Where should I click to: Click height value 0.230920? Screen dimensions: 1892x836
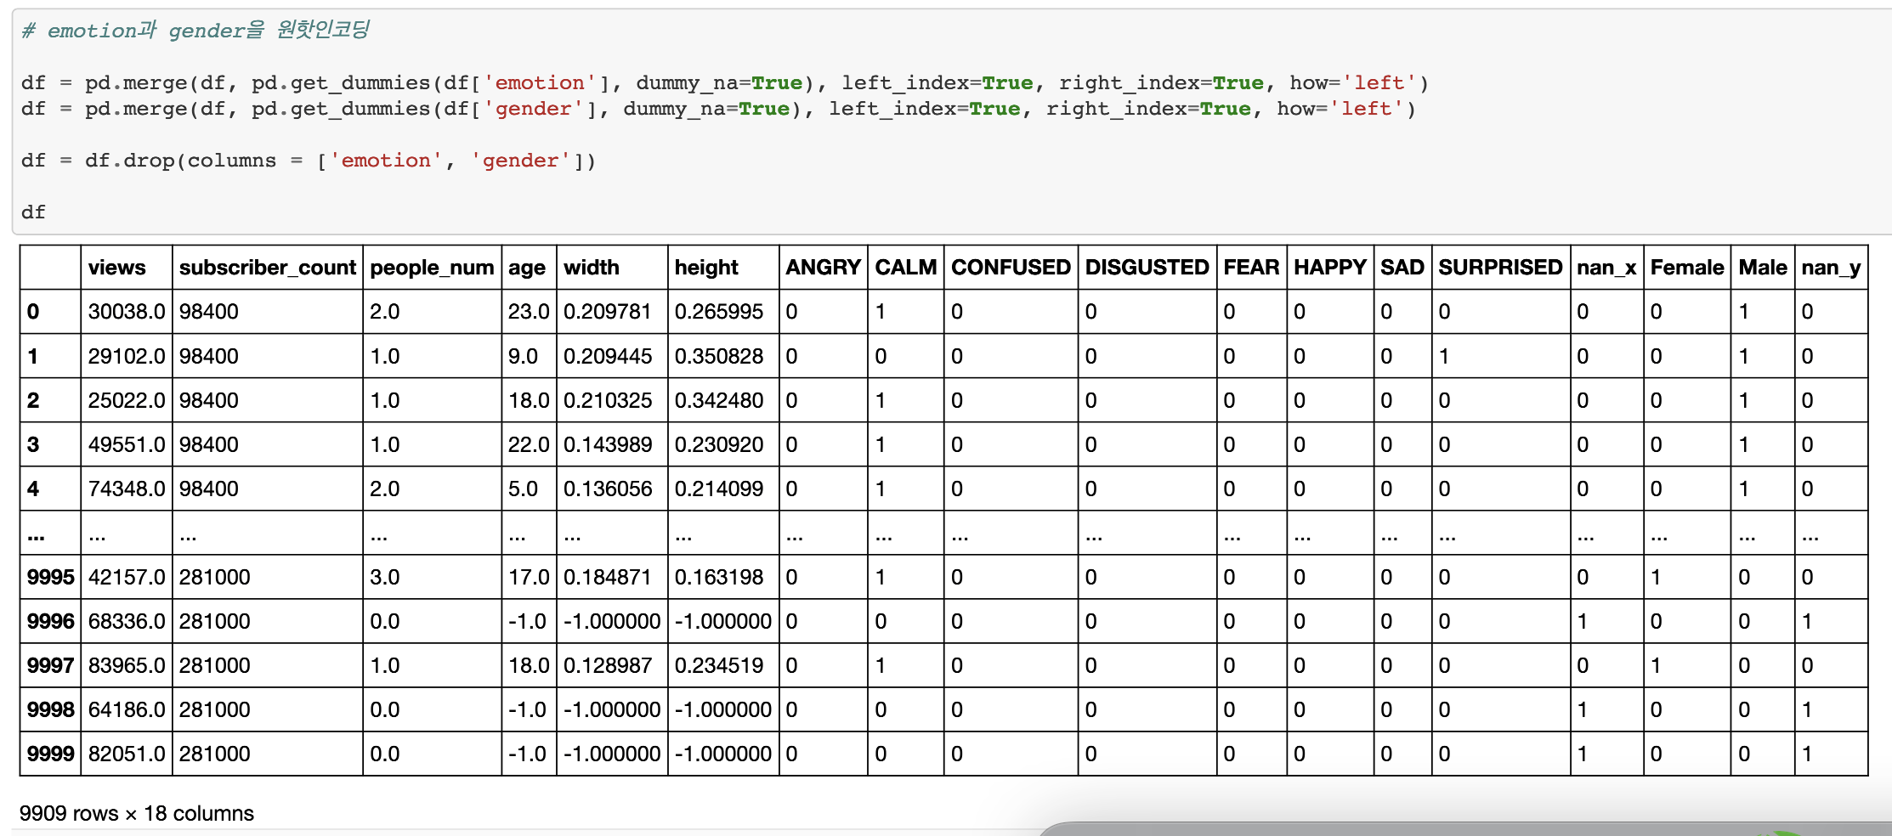coord(719,444)
